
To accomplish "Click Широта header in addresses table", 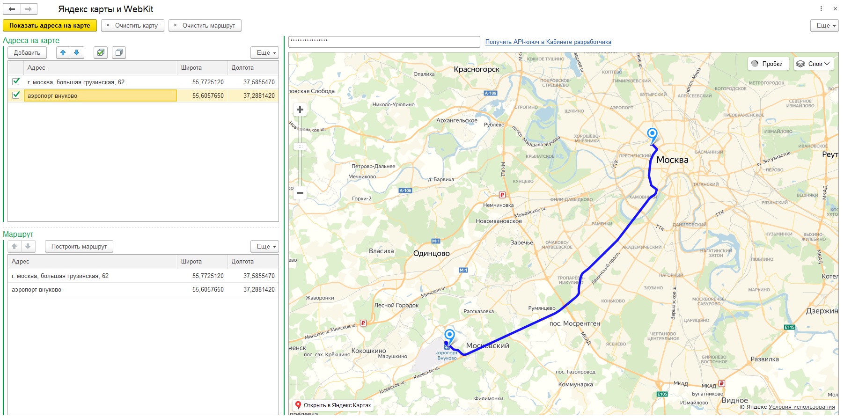I will click(x=202, y=67).
